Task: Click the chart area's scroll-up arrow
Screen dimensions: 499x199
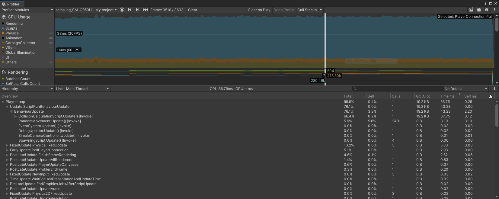Action: click(x=497, y=15)
